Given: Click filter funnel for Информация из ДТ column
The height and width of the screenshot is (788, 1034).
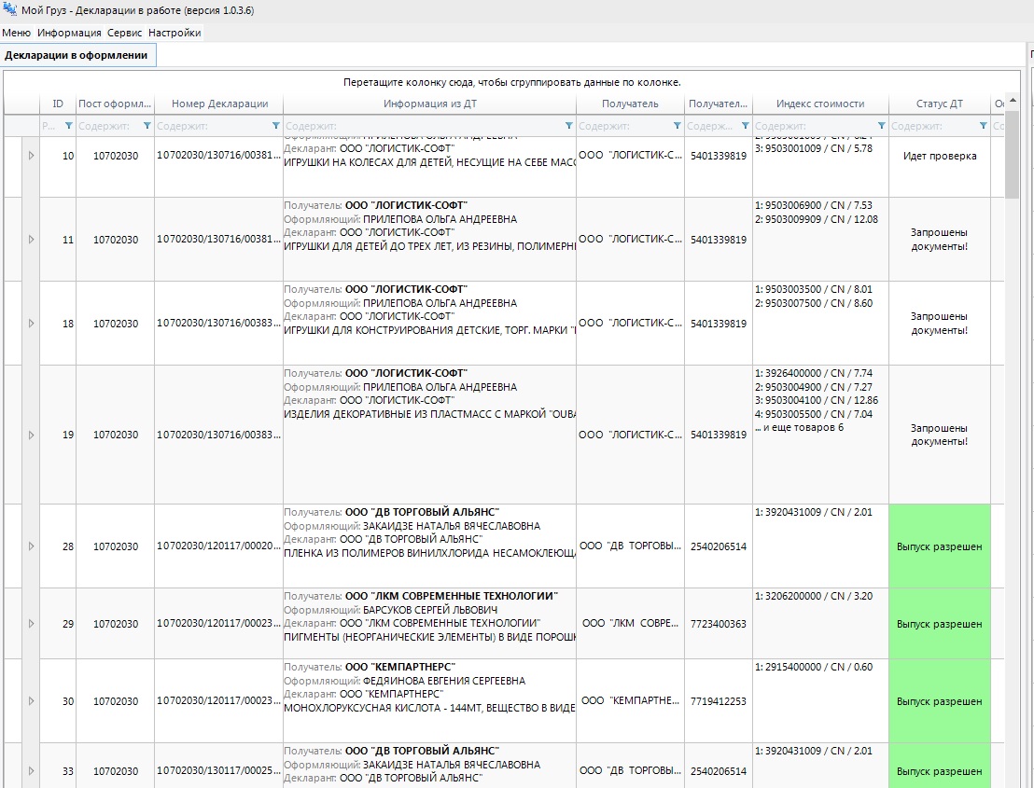Looking at the screenshot, I should [x=568, y=125].
